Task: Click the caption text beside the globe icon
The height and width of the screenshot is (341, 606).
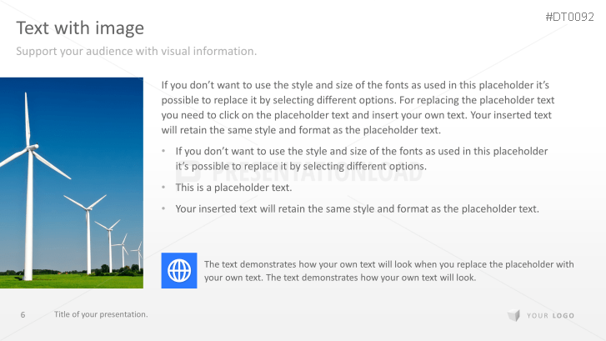Action: (388, 271)
